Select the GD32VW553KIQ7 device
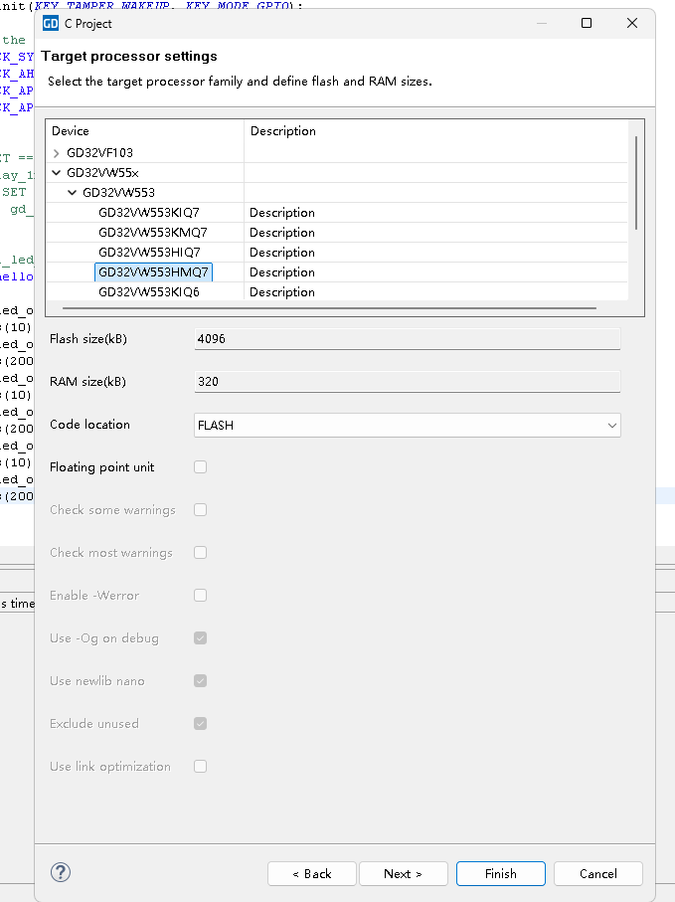675x902 pixels. pos(149,213)
